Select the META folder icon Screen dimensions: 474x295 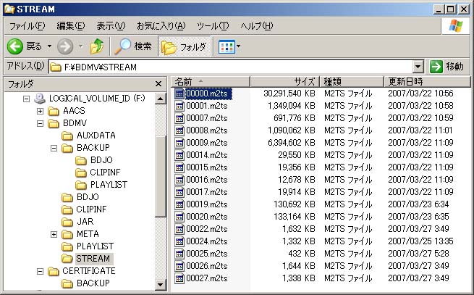(x=67, y=234)
